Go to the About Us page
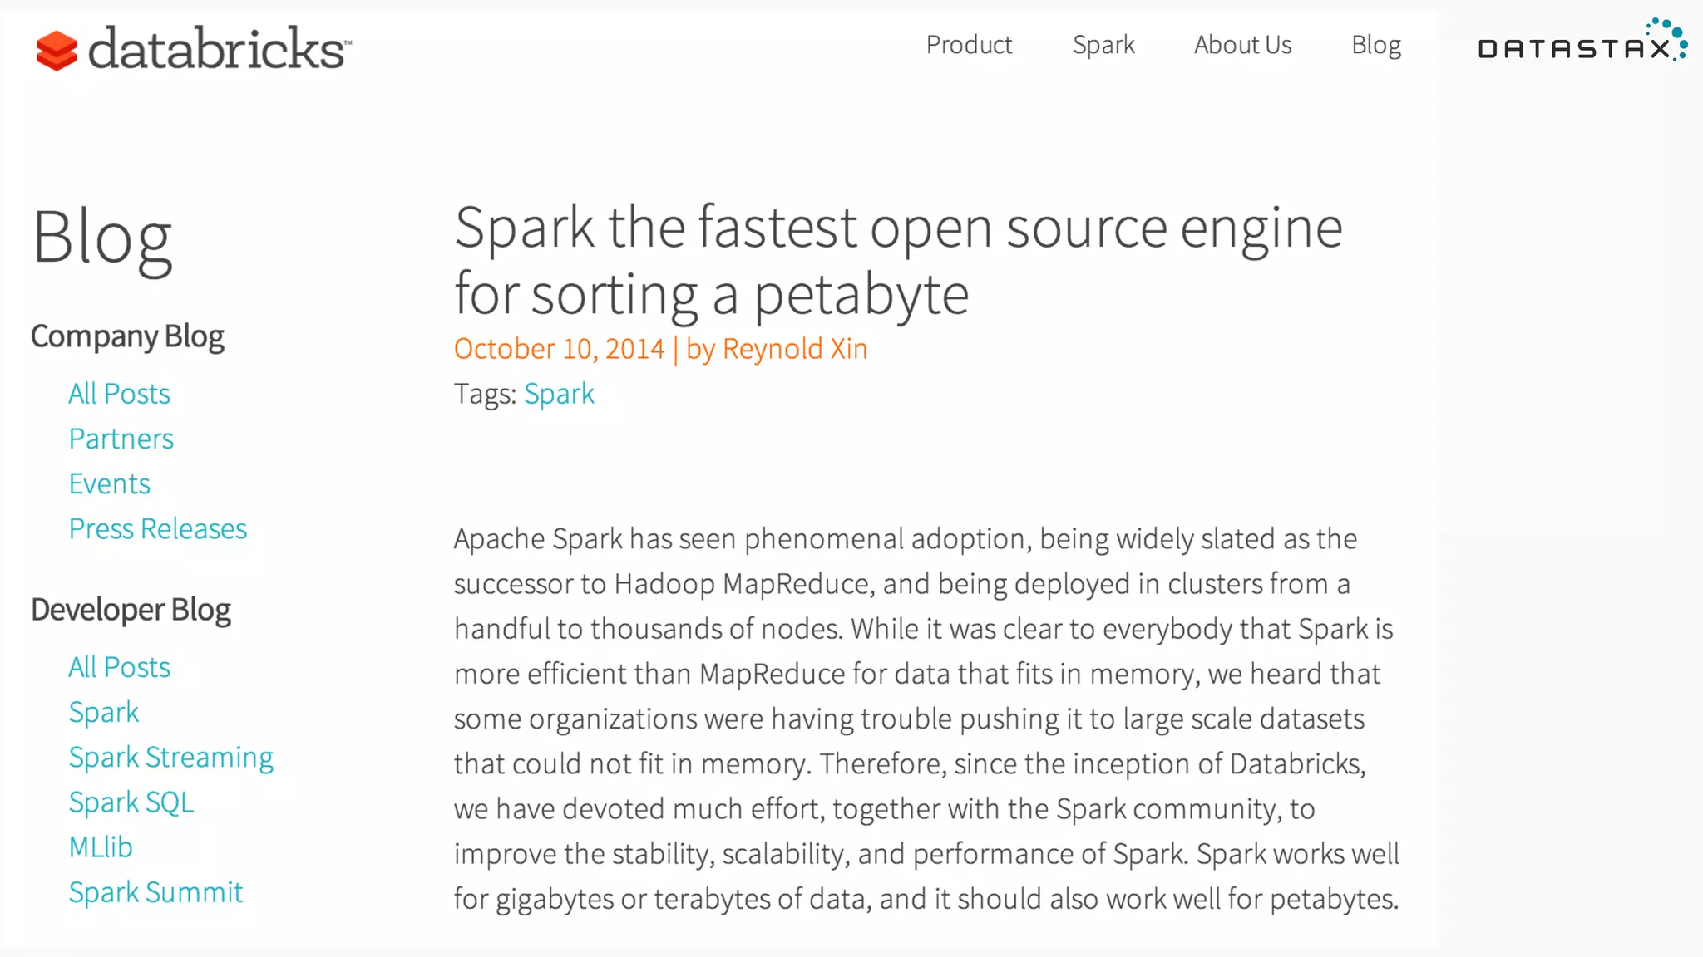The width and height of the screenshot is (1703, 957). (1242, 45)
